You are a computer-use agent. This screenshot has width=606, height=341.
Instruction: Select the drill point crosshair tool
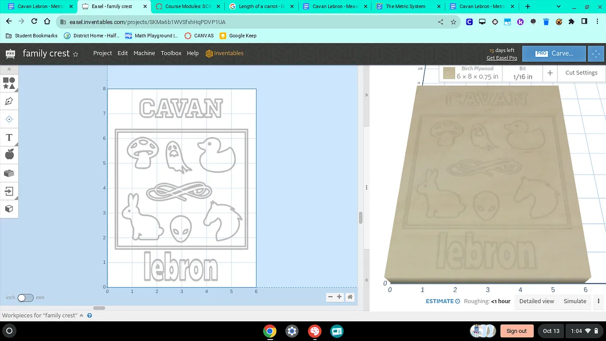(9, 119)
